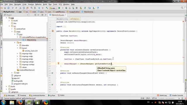Click the Search Everywhere magnifier, top right

[x=182, y=8]
